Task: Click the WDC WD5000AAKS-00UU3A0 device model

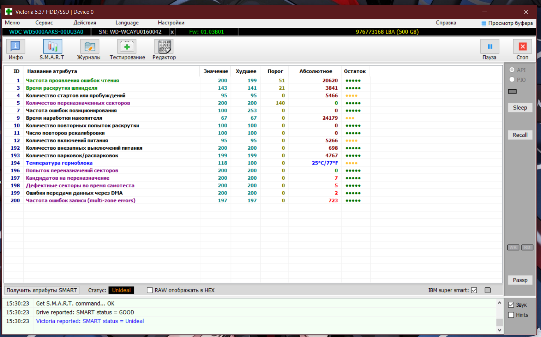Action: click(x=46, y=32)
